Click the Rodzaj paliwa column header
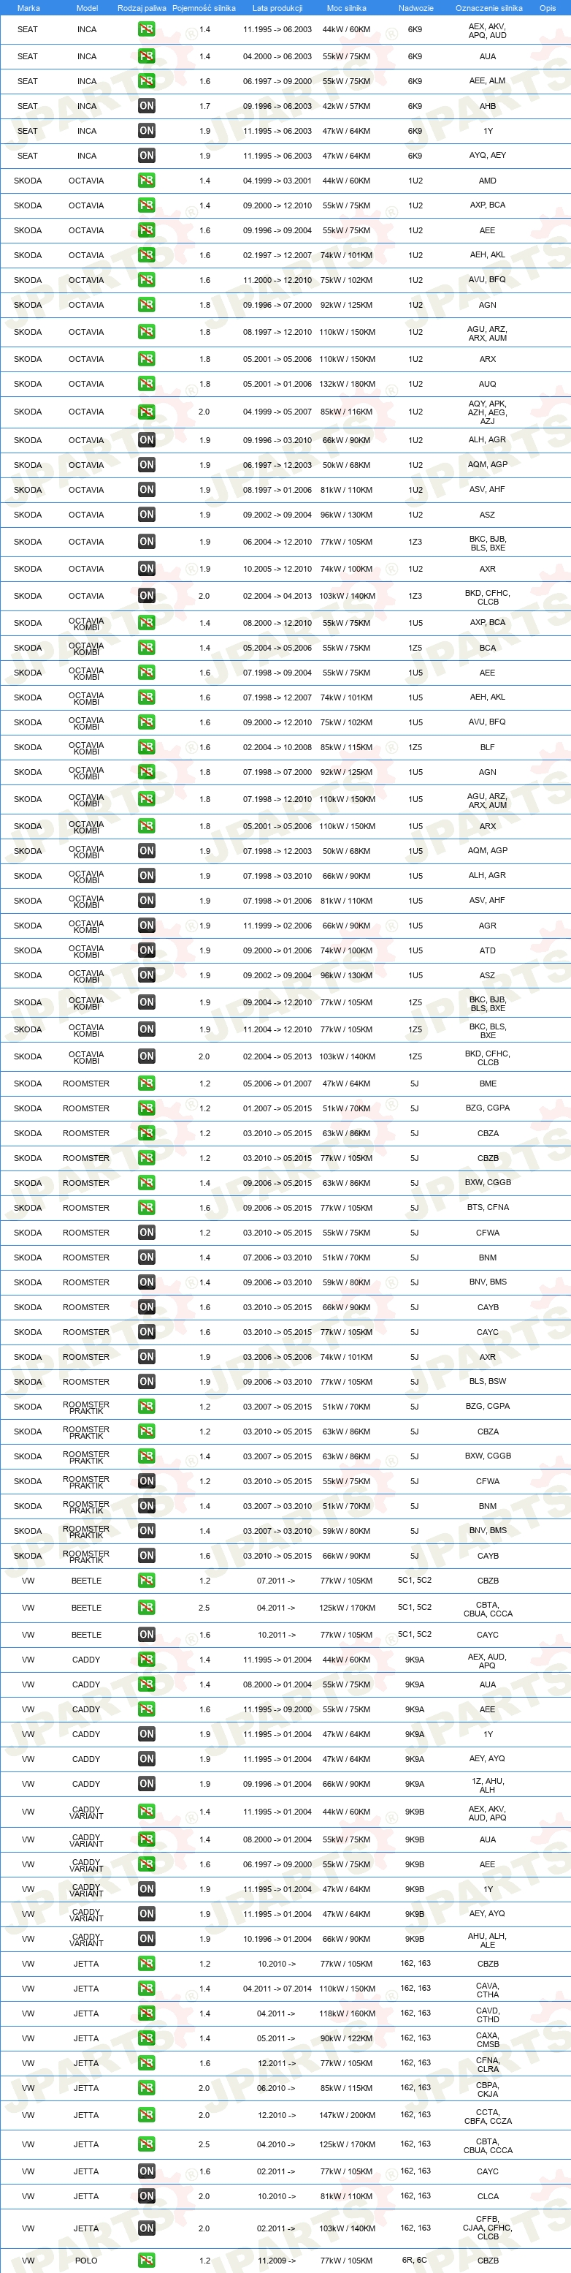 coord(142,8)
